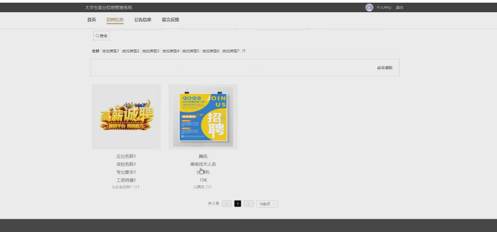The image size is (497, 232).
Task: Click the 专业要求1 text
Action: pyautogui.click(x=126, y=172)
